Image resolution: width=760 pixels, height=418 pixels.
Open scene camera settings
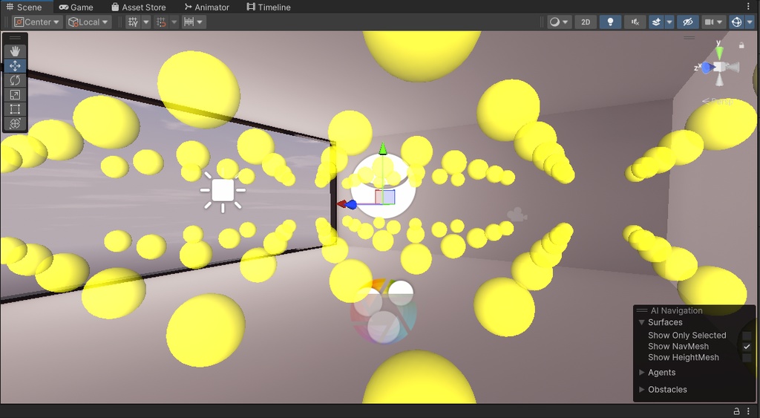[x=713, y=22]
